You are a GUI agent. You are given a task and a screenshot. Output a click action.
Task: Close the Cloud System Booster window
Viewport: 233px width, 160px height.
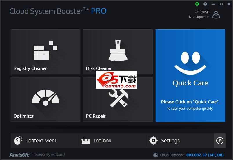click(x=229, y=4)
